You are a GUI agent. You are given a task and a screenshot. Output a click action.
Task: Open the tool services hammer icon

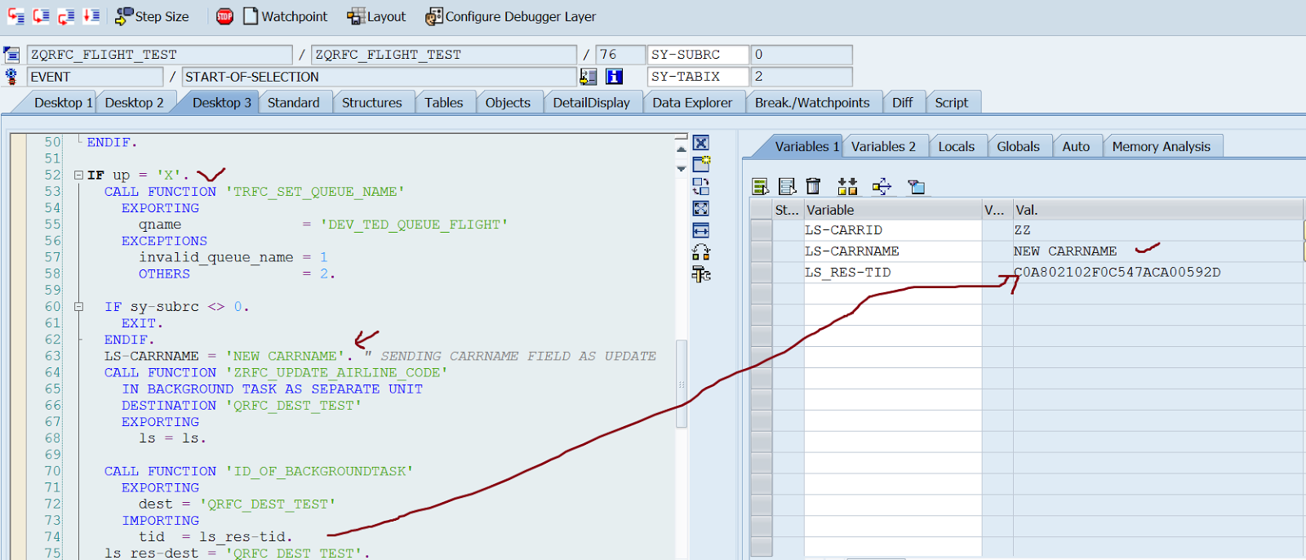(x=700, y=274)
